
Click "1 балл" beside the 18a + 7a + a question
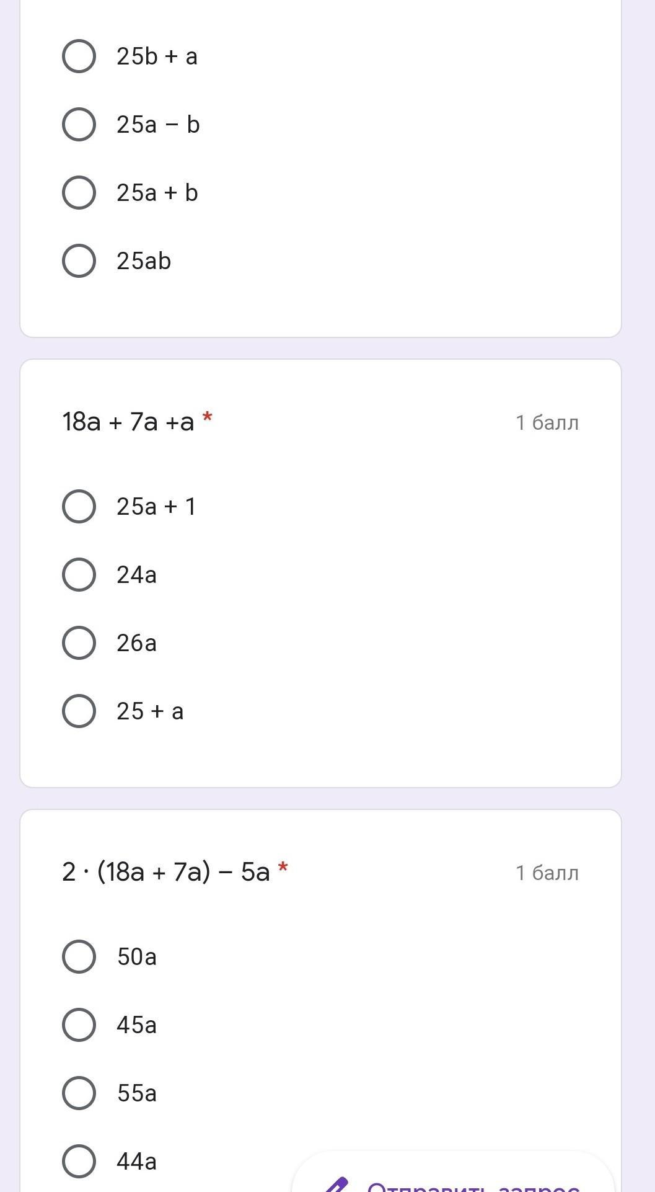coord(547,423)
